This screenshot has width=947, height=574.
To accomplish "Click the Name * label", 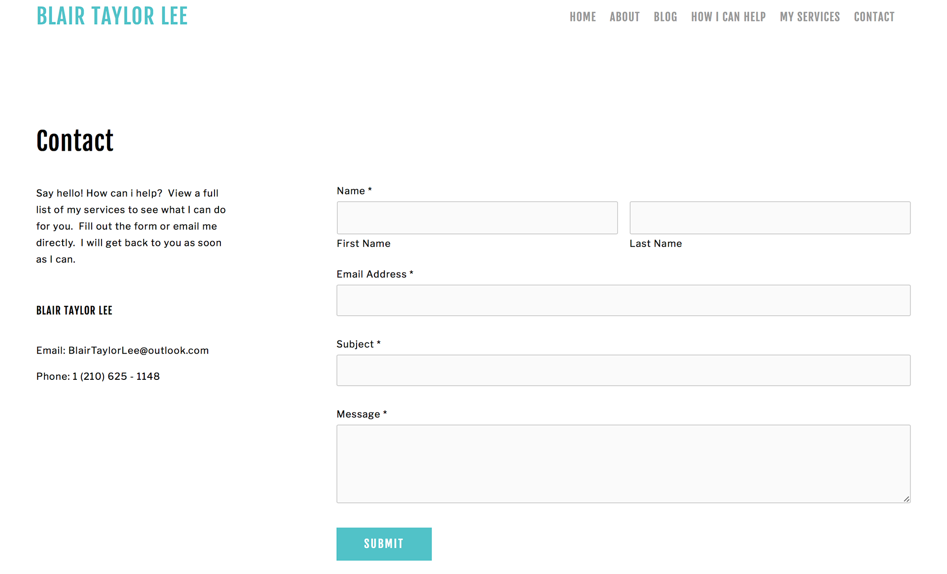I will pos(354,191).
